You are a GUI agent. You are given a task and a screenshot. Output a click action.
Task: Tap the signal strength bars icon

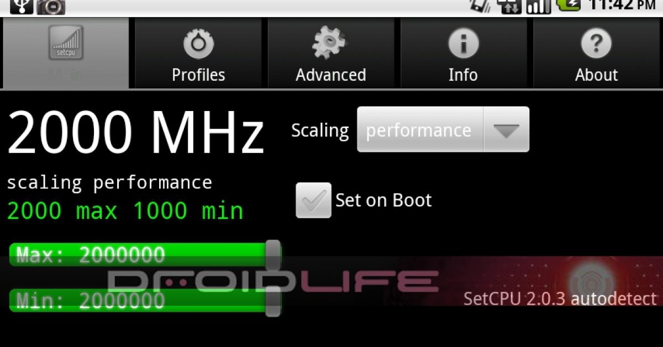pyautogui.click(x=538, y=6)
